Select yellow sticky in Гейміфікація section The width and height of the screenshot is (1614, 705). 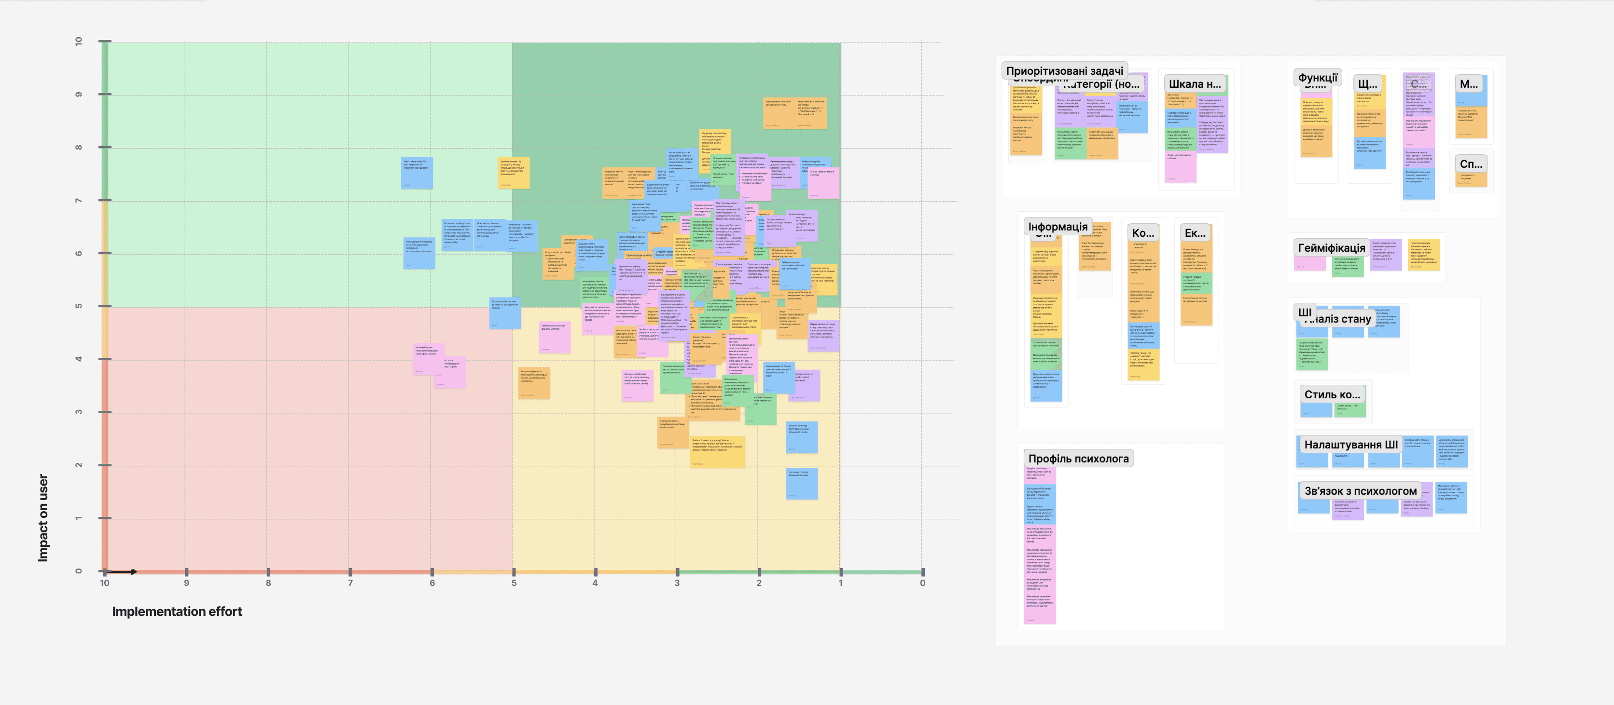[x=1423, y=255]
